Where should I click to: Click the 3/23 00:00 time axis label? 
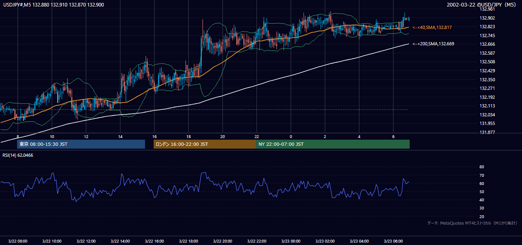[x=291, y=241]
